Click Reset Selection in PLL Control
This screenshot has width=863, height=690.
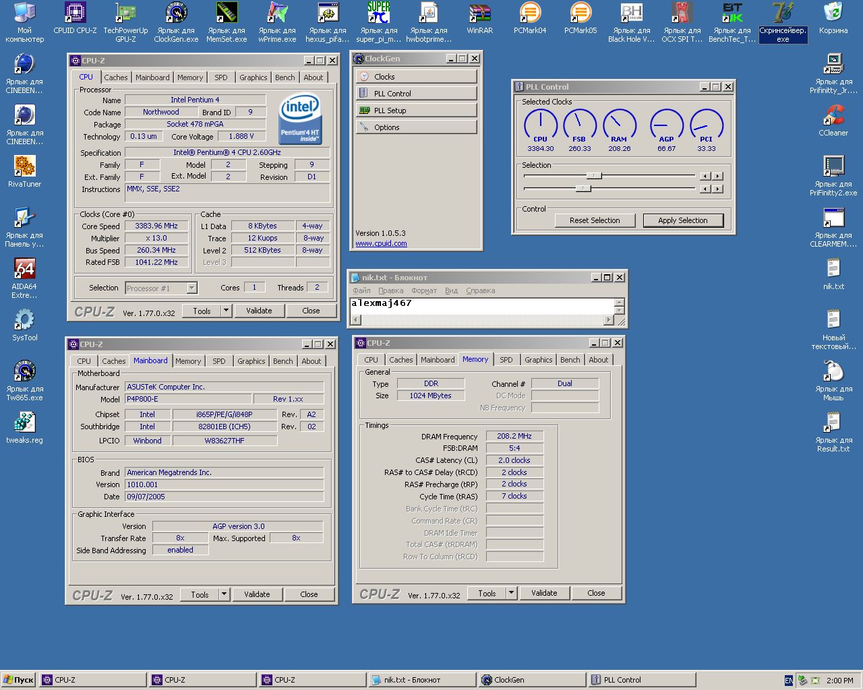click(x=595, y=220)
